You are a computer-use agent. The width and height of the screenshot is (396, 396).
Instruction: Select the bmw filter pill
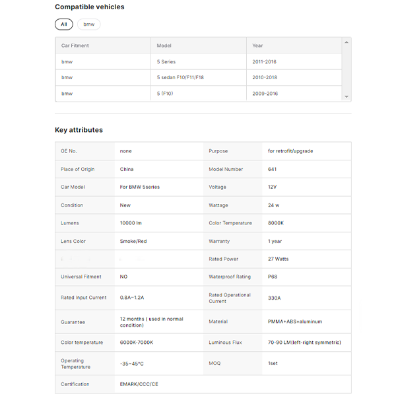[x=88, y=24]
